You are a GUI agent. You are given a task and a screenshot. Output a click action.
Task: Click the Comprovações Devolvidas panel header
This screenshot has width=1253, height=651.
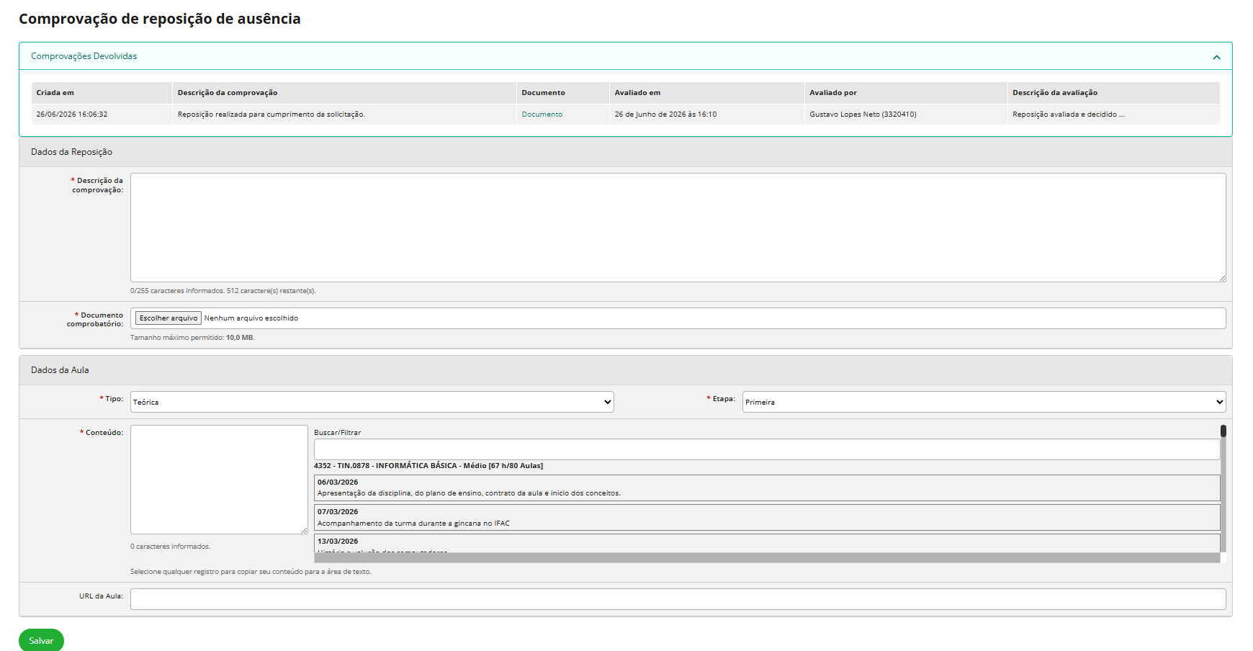[x=625, y=56]
